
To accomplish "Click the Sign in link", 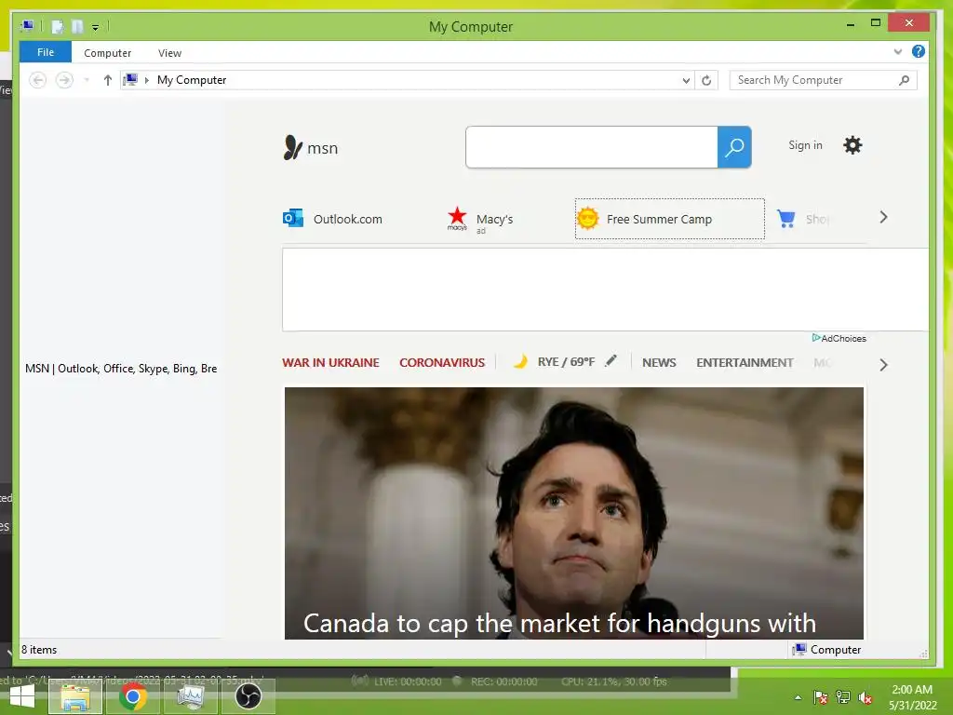I will click(805, 145).
